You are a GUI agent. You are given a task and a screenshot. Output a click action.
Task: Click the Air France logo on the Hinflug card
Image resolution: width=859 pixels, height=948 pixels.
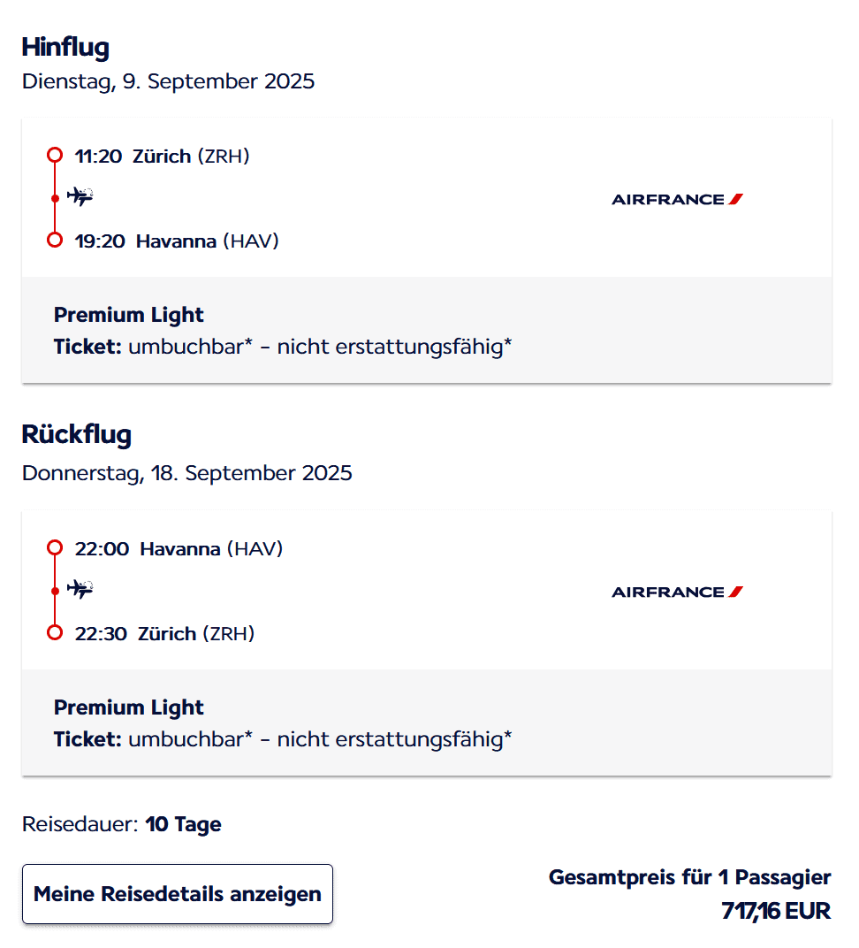tap(677, 199)
